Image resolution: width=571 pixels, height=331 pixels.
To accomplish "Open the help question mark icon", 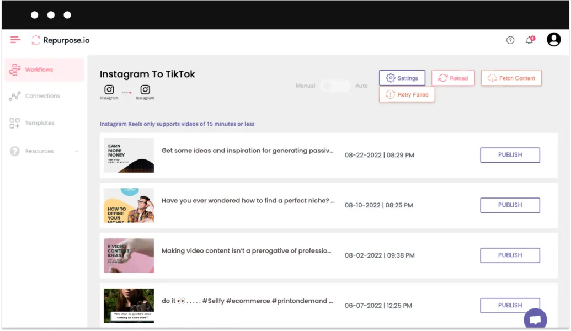I will tap(510, 40).
